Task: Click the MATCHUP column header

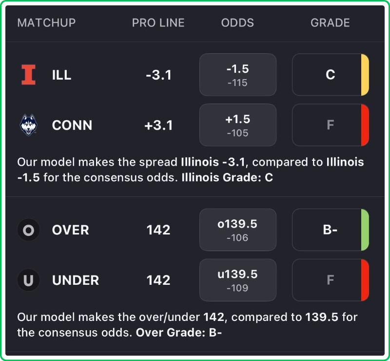Action: pos(46,23)
